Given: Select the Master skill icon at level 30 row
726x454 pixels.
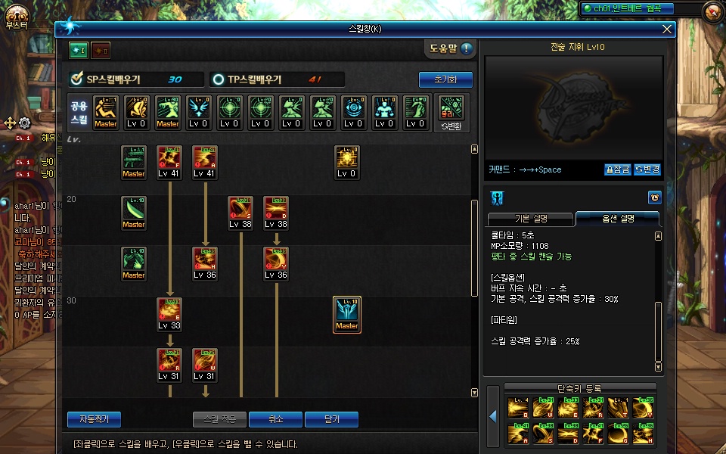Looking at the screenshot, I should (x=347, y=315).
